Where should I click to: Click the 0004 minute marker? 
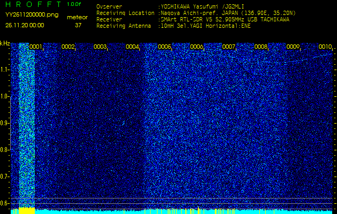point(132,47)
